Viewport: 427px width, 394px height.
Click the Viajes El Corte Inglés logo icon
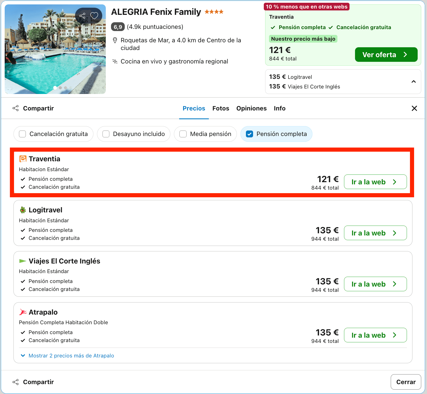pyautogui.click(x=23, y=261)
